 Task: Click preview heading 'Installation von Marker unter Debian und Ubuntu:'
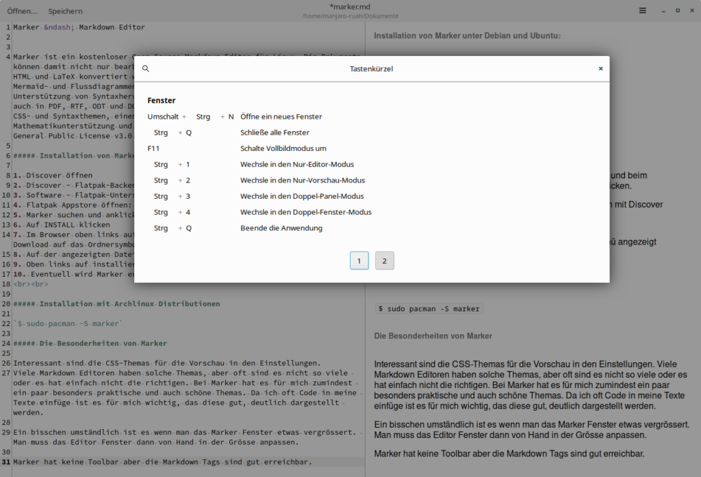pos(467,36)
